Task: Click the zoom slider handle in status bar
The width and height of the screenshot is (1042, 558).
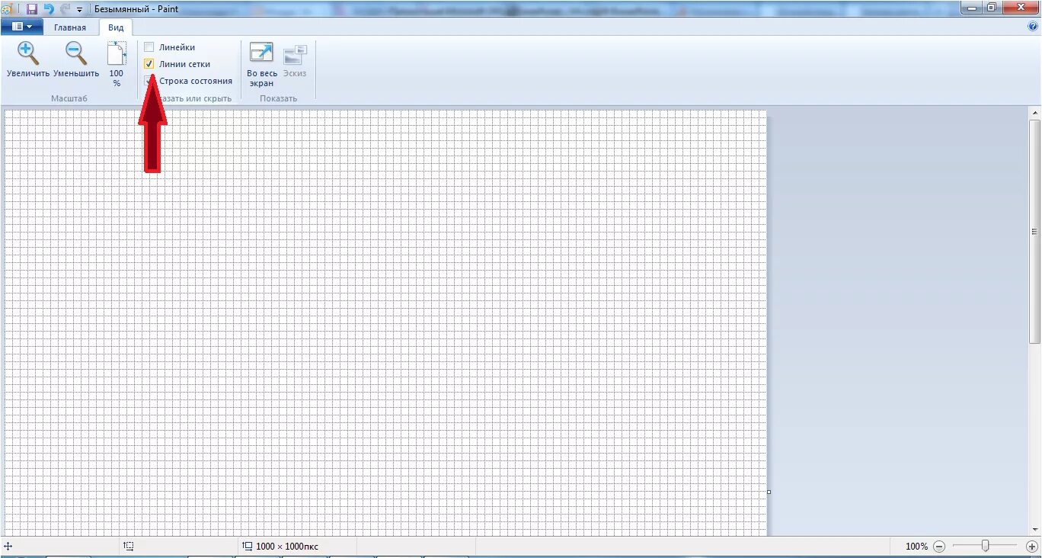Action: (985, 546)
